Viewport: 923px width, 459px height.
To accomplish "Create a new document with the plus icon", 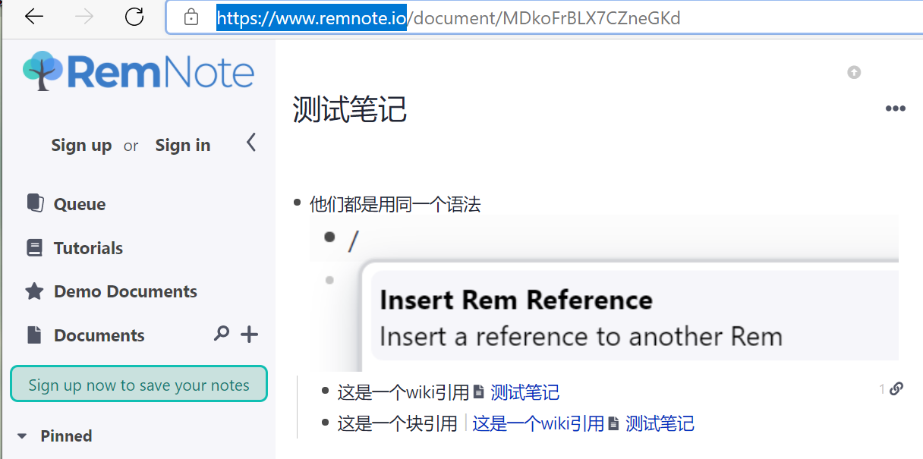I will click(249, 334).
